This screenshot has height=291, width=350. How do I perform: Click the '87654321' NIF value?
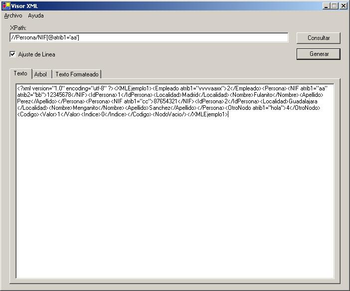166,101
